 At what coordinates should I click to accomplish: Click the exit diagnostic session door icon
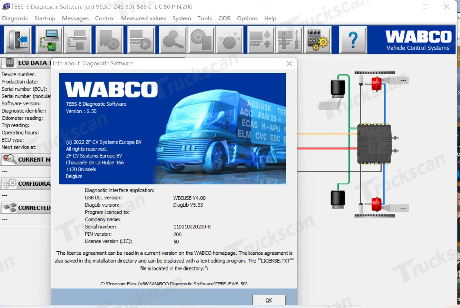[17, 40]
